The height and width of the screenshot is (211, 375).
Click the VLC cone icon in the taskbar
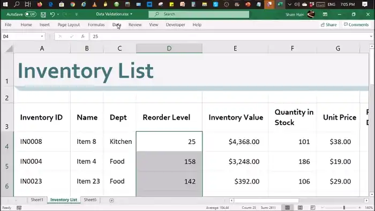94,4
